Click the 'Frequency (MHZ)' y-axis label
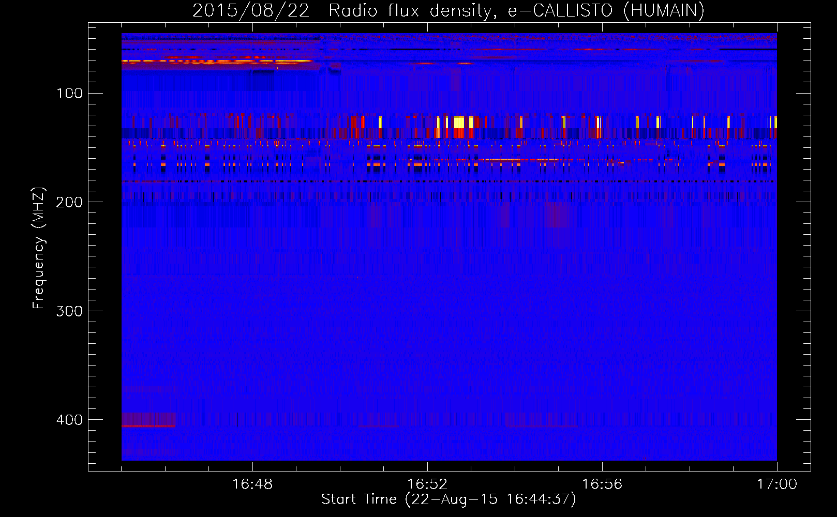837x517 pixels. (38, 248)
